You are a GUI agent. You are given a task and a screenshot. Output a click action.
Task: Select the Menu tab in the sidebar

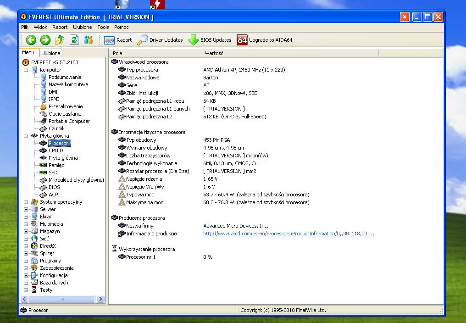(28, 53)
